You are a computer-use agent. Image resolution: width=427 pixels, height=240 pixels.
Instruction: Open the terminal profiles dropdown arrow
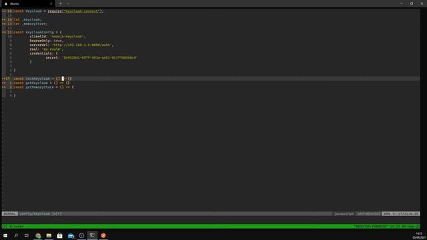(x=68, y=4)
